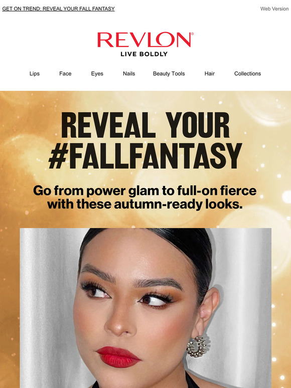Click the 'REVEAL YOUR' headline text
The width and height of the screenshot is (291, 388).
[145, 125]
